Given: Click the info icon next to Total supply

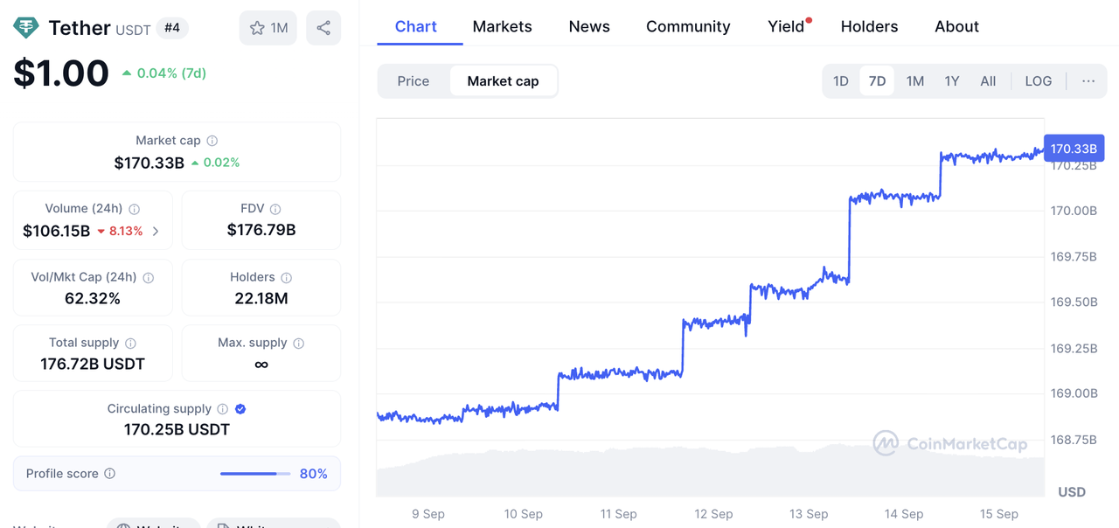Looking at the screenshot, I should (x=130, y=344).
